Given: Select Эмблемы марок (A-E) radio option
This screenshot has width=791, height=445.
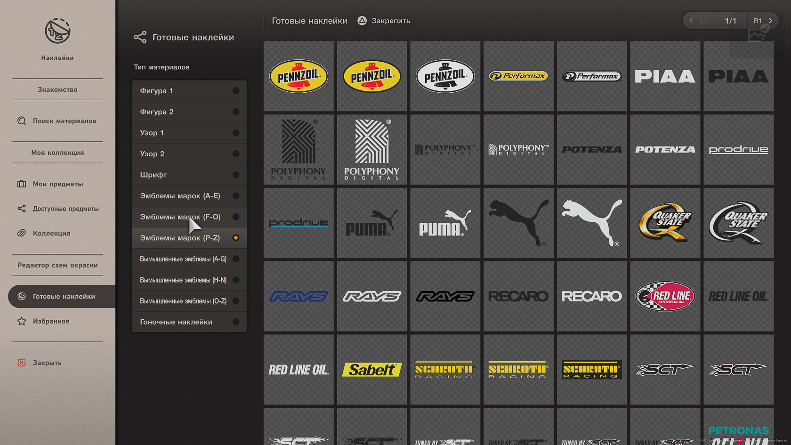Looking at the screenshot, I should (236, 196).
